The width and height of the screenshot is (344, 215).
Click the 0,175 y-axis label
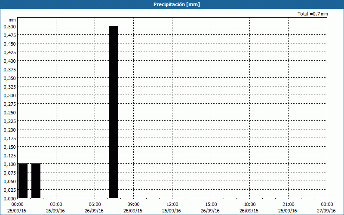9,138
